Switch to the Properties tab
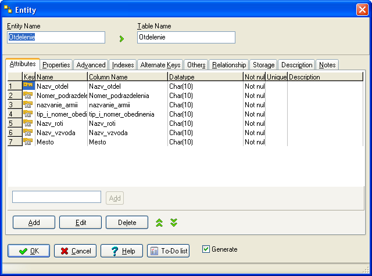The width and height of the screenshot is (372, 276). 56,65
